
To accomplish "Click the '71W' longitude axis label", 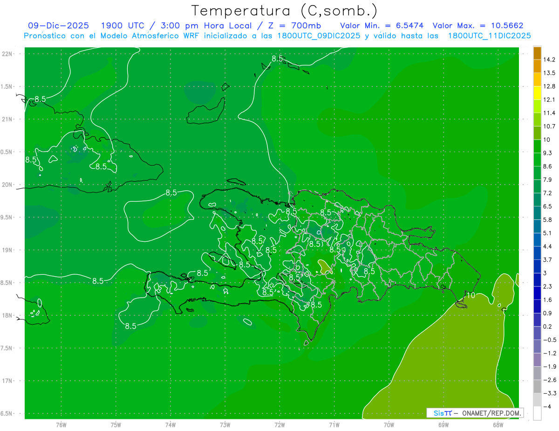I will (334, 424).
